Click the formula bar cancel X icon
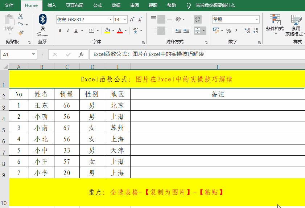305x208 pixels. (x=55, y=54)
